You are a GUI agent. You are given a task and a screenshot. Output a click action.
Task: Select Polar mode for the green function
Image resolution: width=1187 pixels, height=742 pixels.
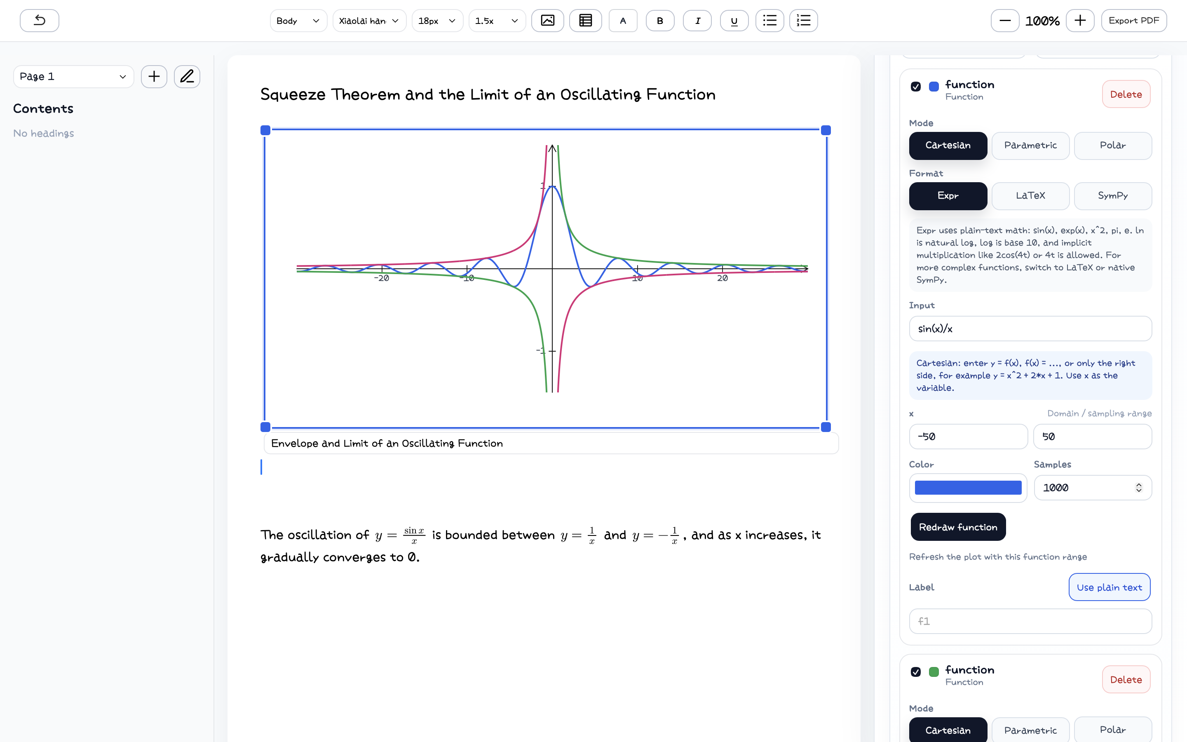tap(1112, 730)
